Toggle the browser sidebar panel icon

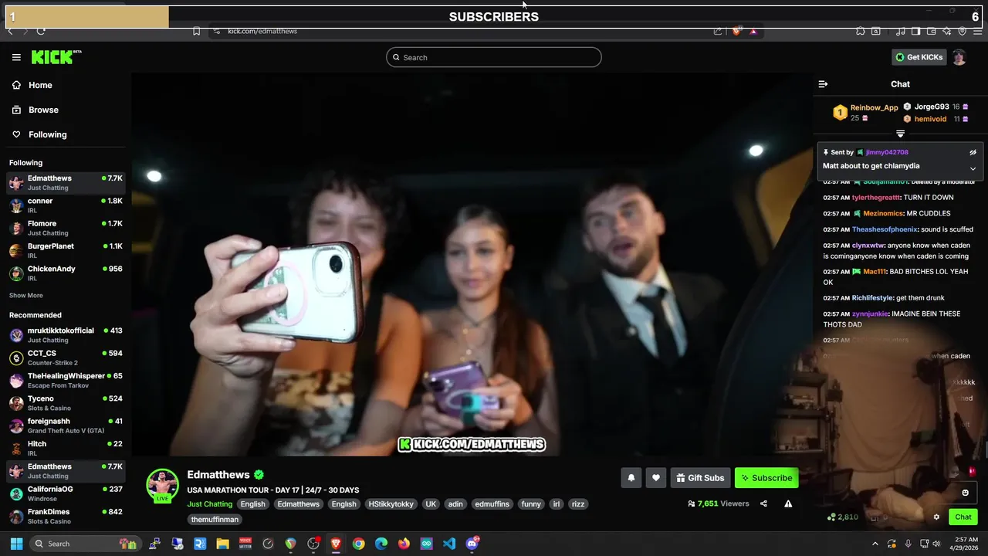[x=915, y=31]
